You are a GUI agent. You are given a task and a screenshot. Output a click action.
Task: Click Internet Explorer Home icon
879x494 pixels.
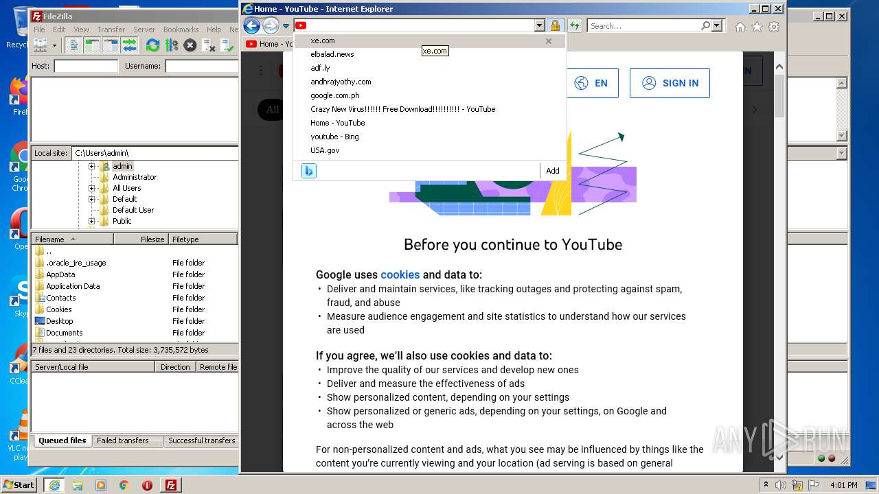tap(740, 27)
